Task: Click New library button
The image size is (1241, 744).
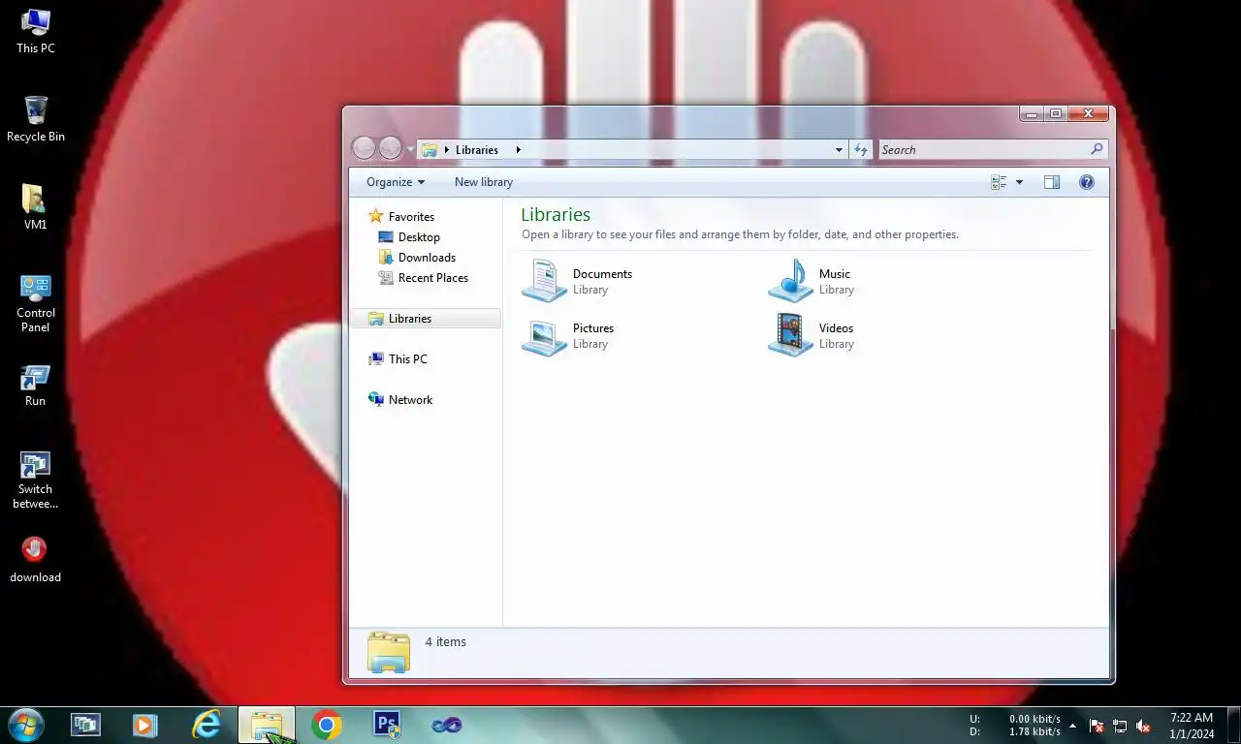Action: [484, 182]
